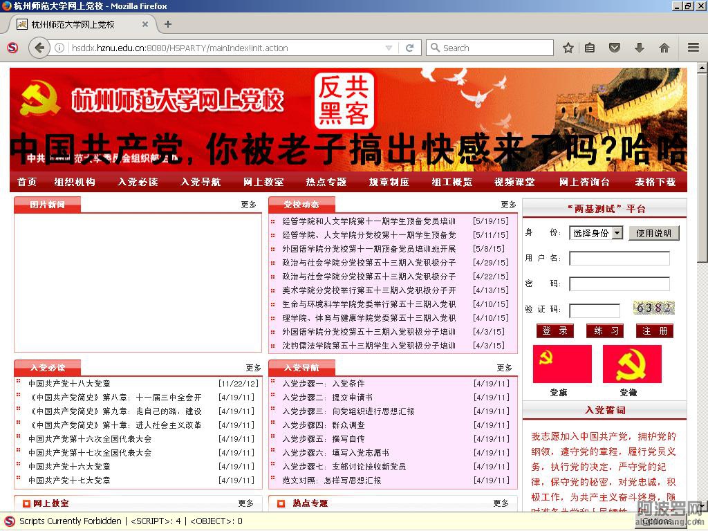Open the downloads arrow icon
708x531 pixels.
(639, 48)
